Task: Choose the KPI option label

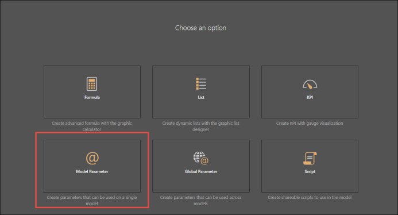Action: [x=310, y=97]
